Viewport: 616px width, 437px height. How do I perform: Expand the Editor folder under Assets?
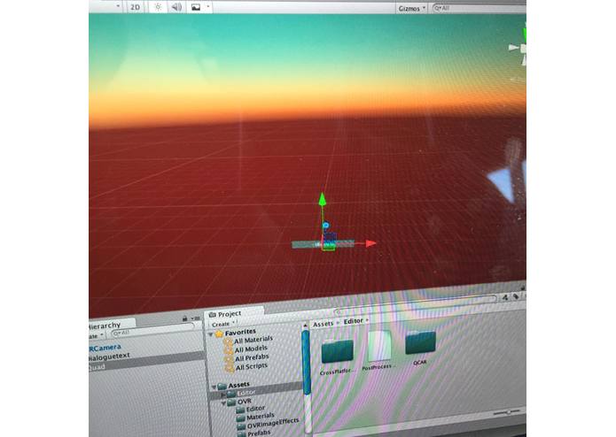[222, 395]
